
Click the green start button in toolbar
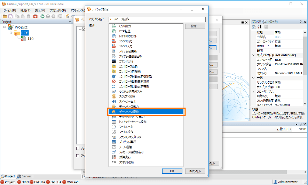point(42,16)
